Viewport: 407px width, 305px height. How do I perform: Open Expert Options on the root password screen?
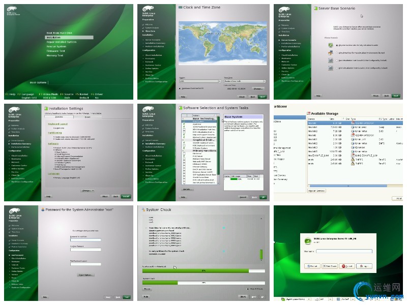pos(85,275)
